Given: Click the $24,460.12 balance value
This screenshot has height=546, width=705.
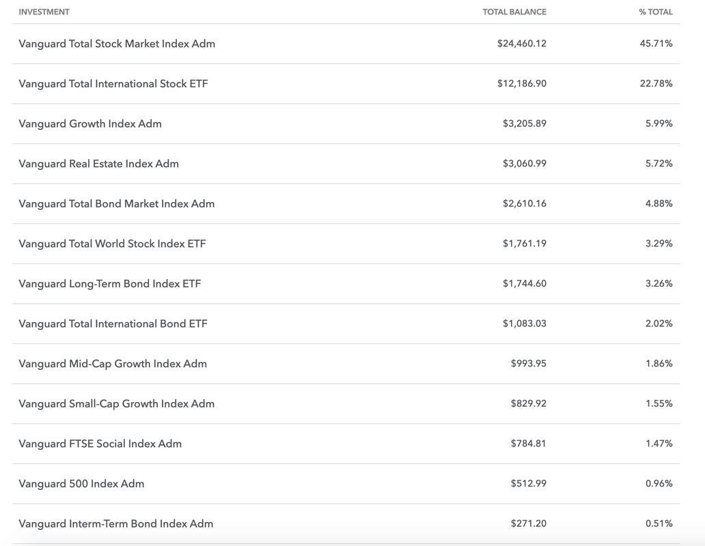Looking at the screenshot, I should click(521, 44).
